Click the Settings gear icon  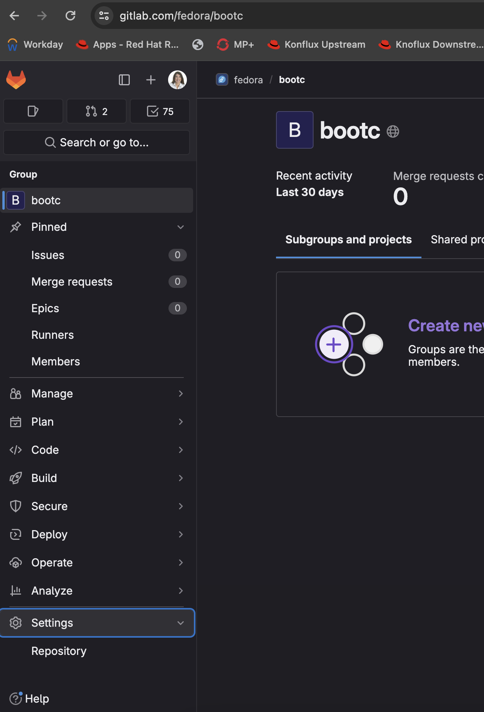click(16, 623)
